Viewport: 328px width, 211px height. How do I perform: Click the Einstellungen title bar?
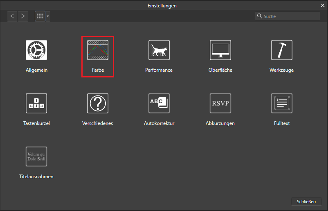pos(164,6)
